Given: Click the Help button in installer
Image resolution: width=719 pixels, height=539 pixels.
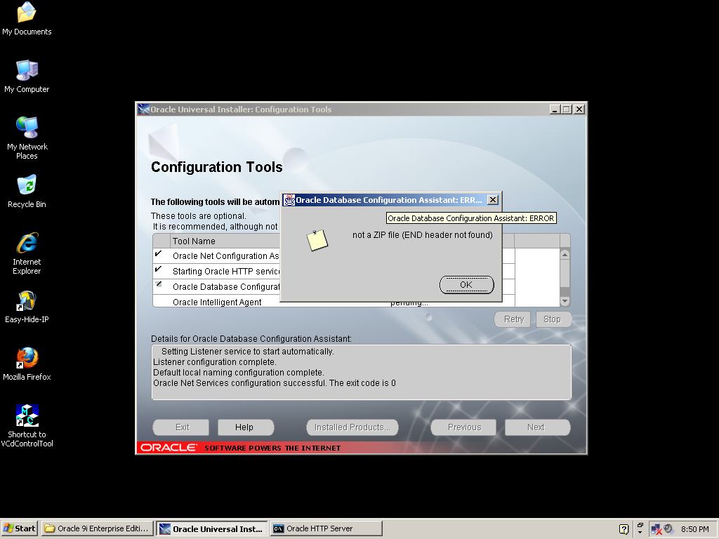Looking at the screenshot, I should click(x=244, y=427).
